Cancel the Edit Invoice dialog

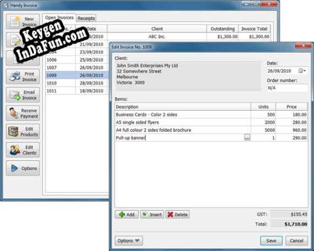click(x=296, y=241)
